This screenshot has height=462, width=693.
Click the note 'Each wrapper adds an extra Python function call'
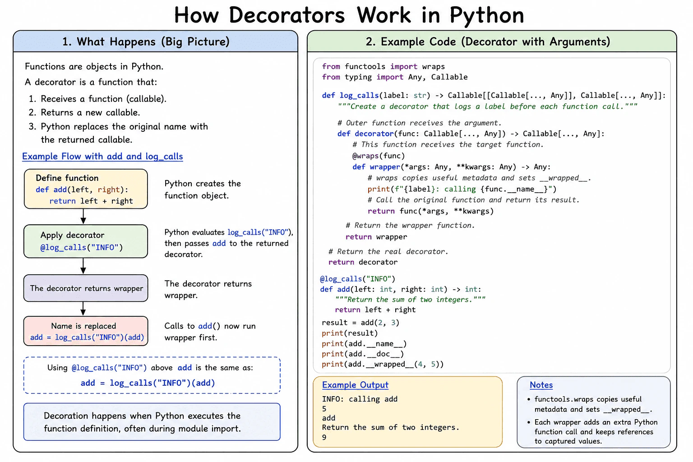click(x=592, y=432)
